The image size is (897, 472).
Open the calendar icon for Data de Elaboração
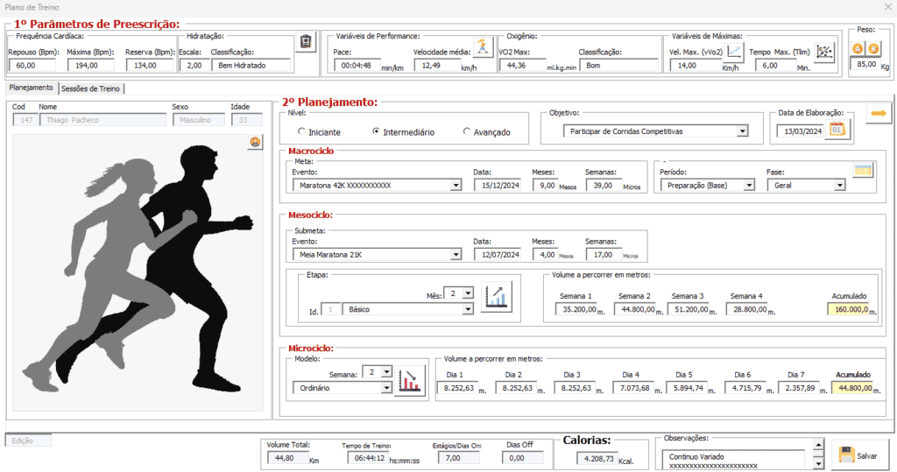837,130
